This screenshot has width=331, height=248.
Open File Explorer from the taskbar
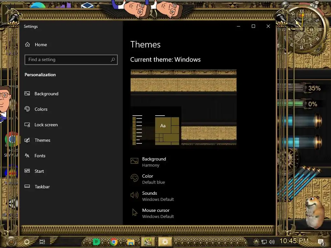click(131, 242)
